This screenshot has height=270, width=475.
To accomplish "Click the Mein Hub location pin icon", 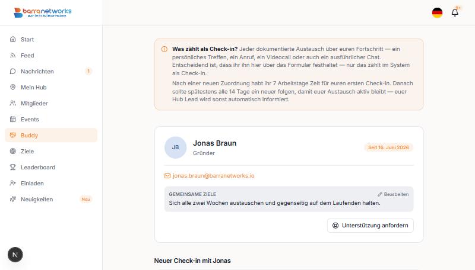I will 12,87.
